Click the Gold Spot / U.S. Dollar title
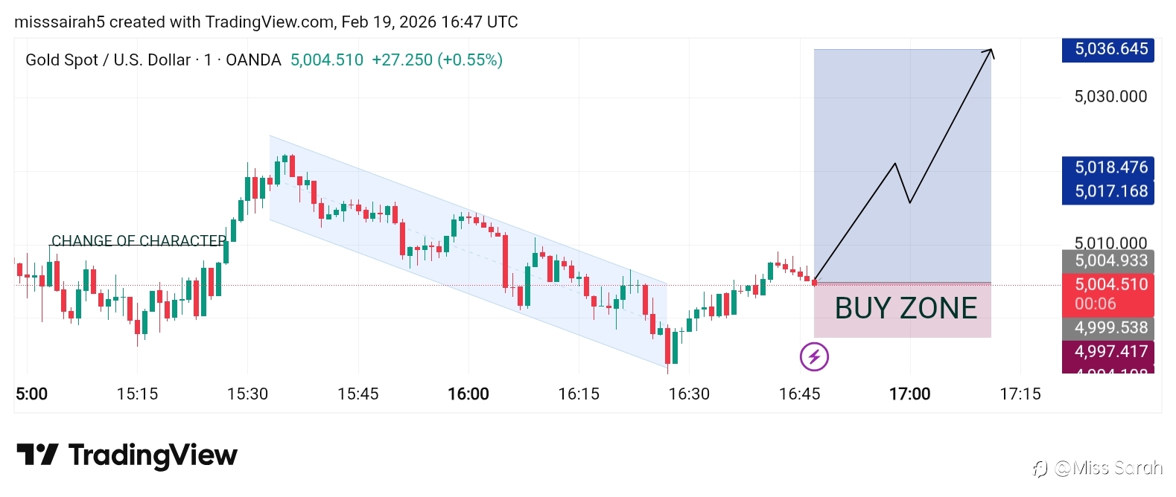The width and height of the screenshot is (1176, 497). (108, 60)
